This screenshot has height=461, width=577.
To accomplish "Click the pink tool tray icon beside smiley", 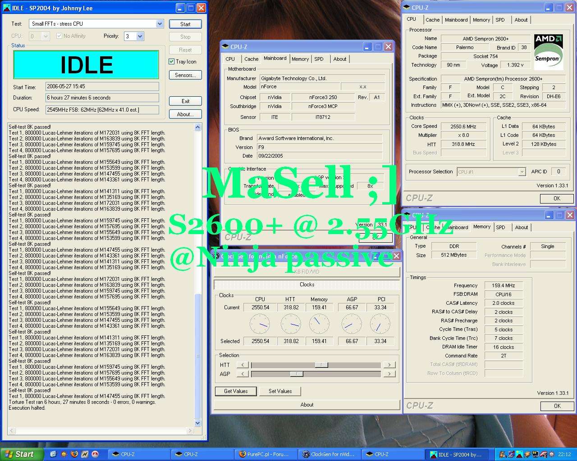I will tap(544, 454).
